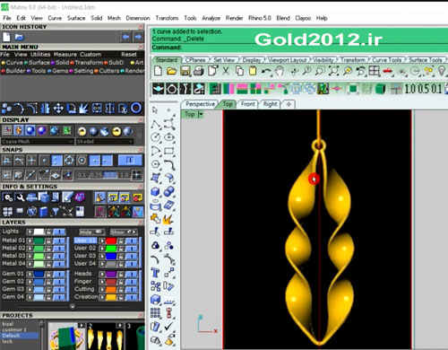Open the Analyze menu
This screenshot has height=350, width=448.
(x=211, y=18)
